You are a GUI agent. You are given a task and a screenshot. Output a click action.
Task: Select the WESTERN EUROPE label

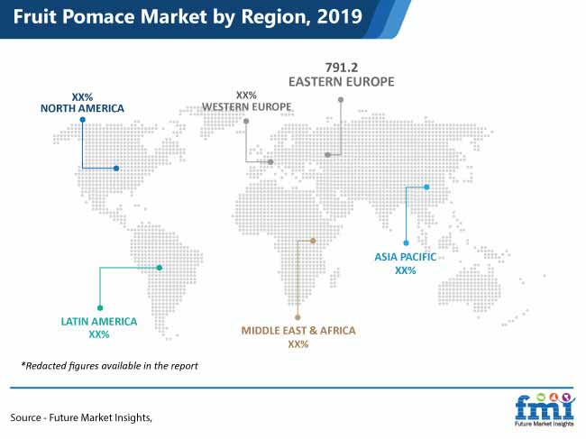coord(247,107)
